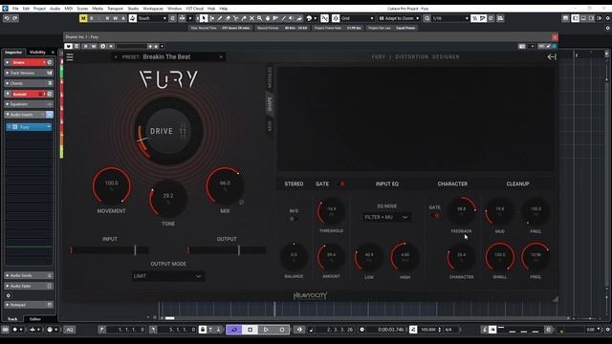
Task: Toggle plugin Read automation (R) button
Action: click(86, 47)
